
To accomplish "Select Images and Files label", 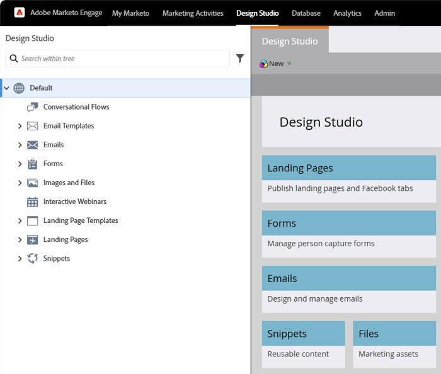I will [x=69, y=183].
